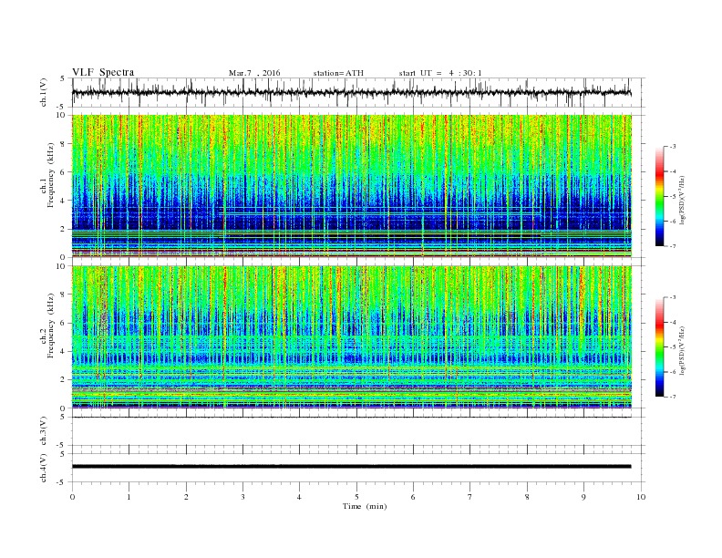Click time axis tick label "1"
Viewport: 722px width, 558px height.
[x=129, y=497]
